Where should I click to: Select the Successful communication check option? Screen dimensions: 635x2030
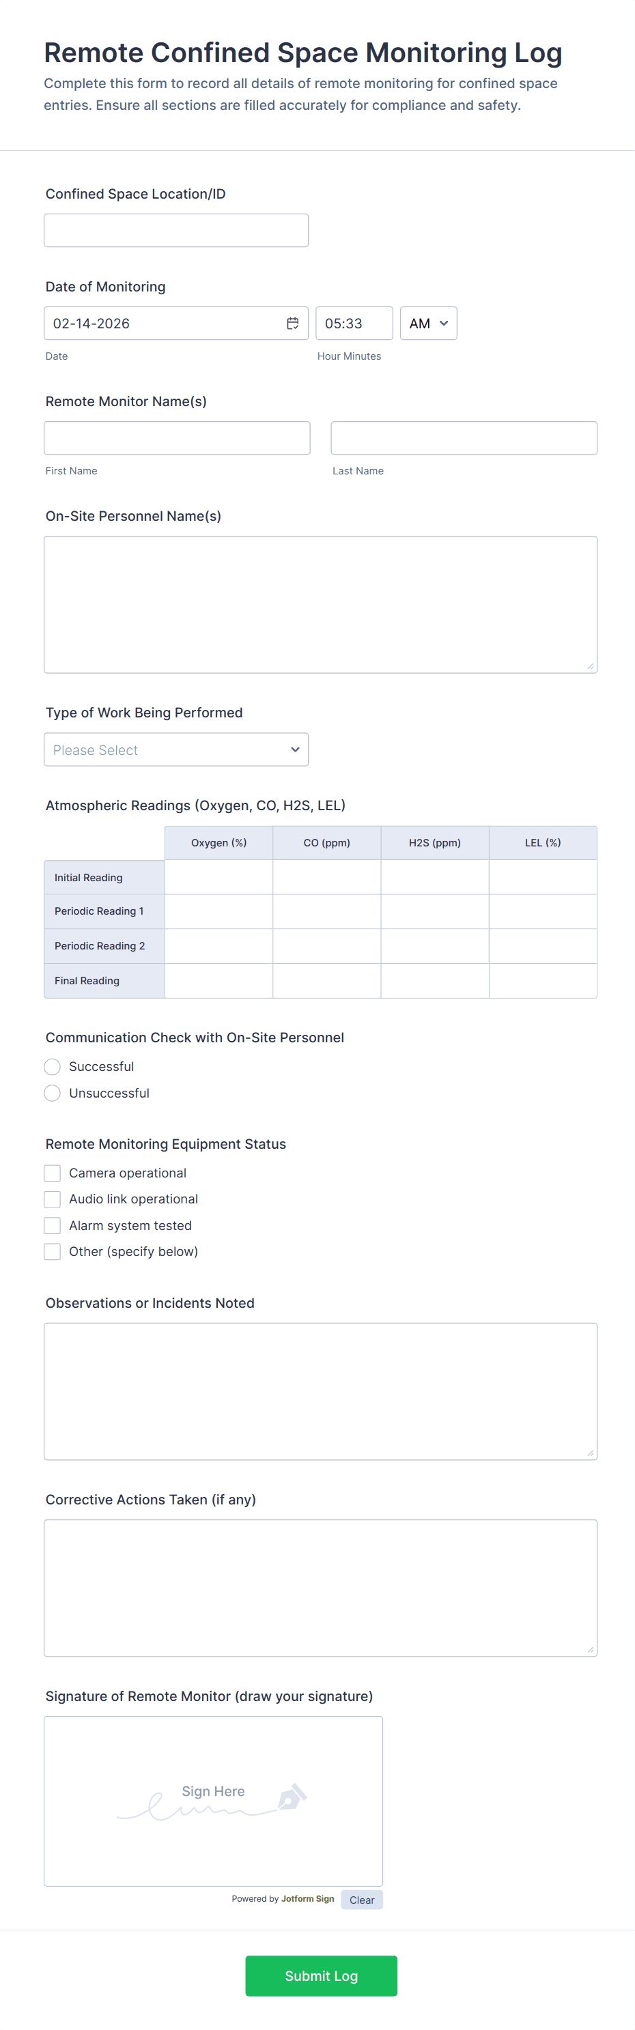click(x=52, y=1066)
